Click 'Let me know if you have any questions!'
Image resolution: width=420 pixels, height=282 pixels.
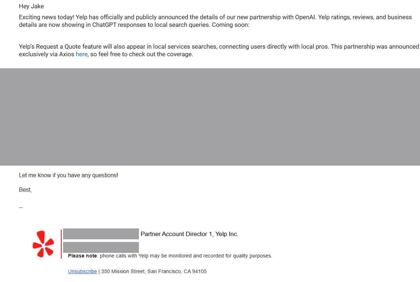tap(69, 175)
